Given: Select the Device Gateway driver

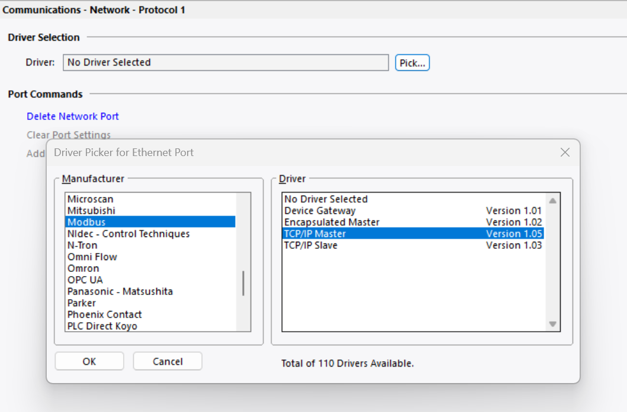Looking at the screenshot, I should [x=320, y=210].
